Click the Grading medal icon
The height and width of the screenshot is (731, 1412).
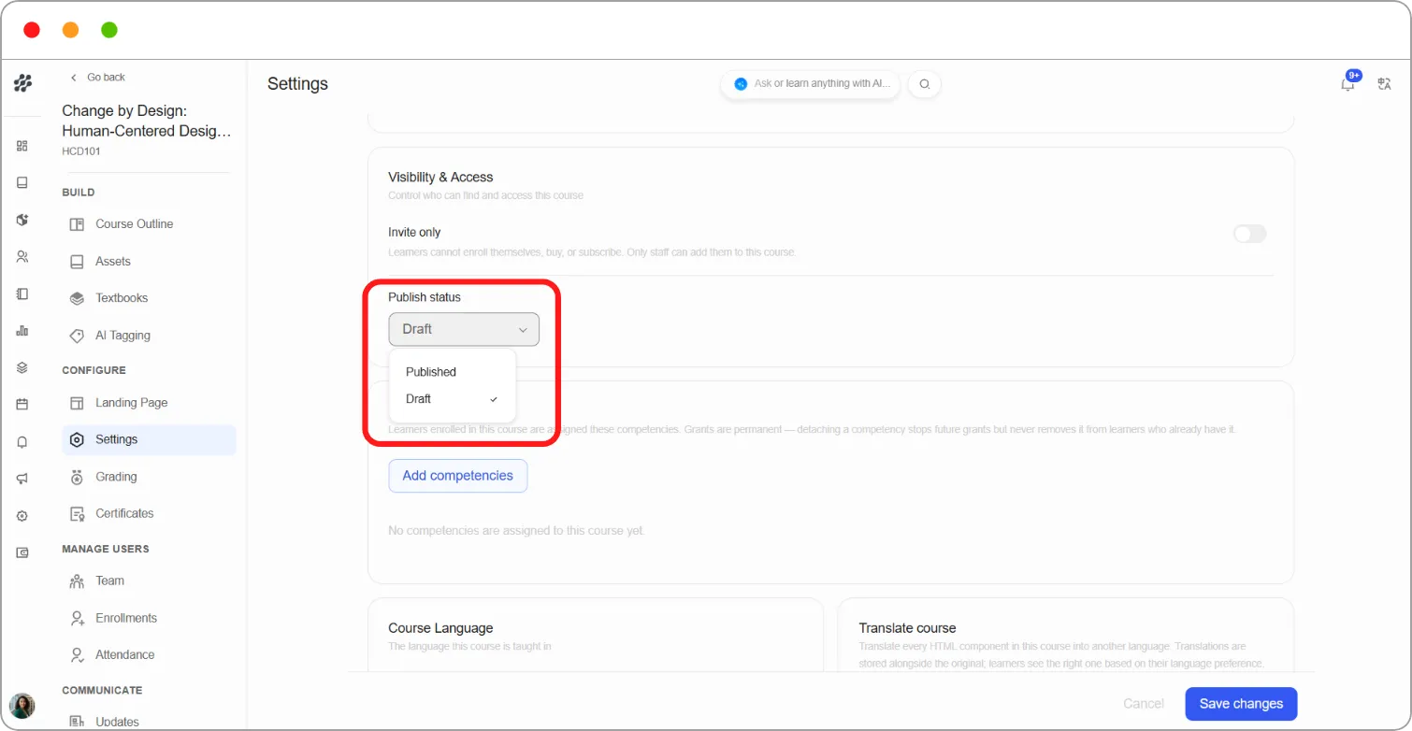[x=77, y=477]
